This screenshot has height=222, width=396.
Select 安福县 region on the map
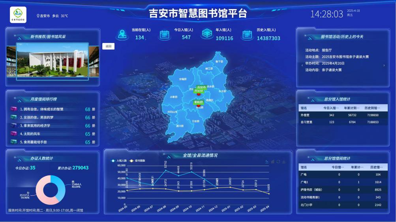[x=182, y=79]
